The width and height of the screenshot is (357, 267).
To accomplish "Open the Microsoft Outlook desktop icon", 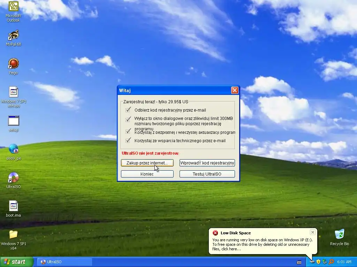I will click(x=13, y=11).
